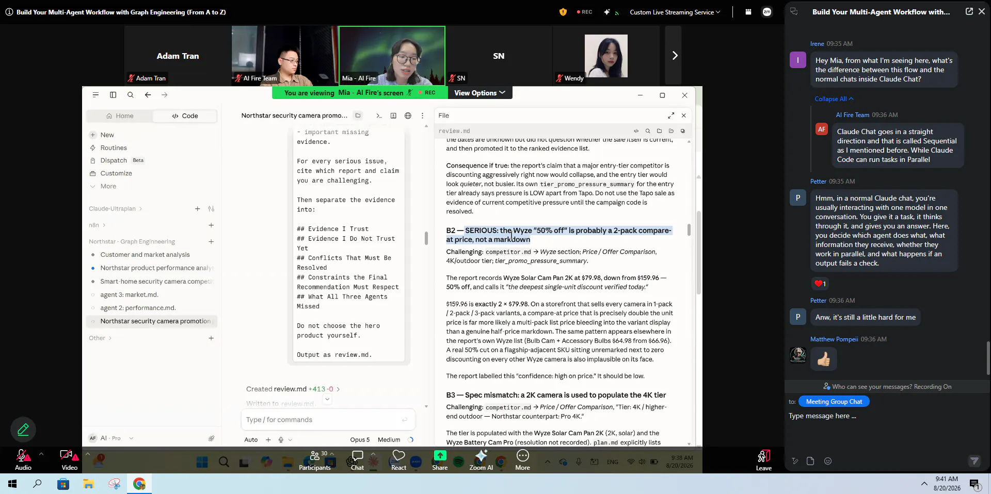991x494 pixels.
Task: Click the back arrow in shared app
Action: [x=148, y=95]
